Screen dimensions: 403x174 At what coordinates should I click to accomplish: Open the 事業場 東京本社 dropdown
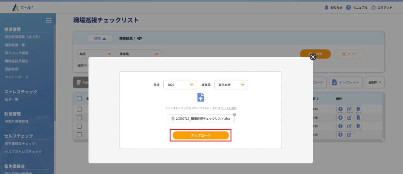pyautogui.click(x=231, y=85)
